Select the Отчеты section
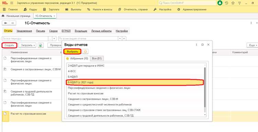 pyautogui.click(x=8, y=31)
